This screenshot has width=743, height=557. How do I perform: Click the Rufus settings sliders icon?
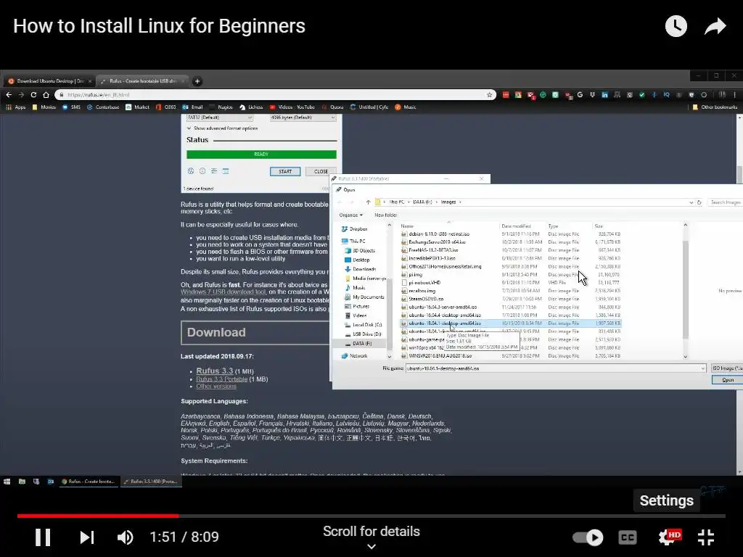click(214, 171)
